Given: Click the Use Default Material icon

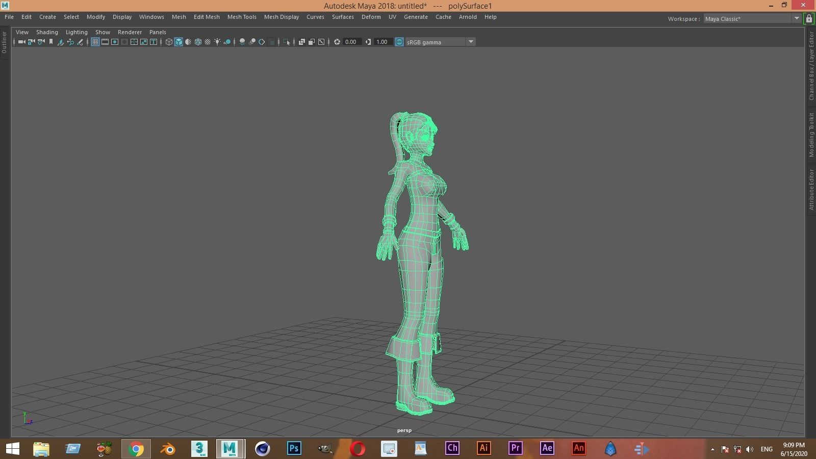Looking at the screenshot, I should point(188,42).
